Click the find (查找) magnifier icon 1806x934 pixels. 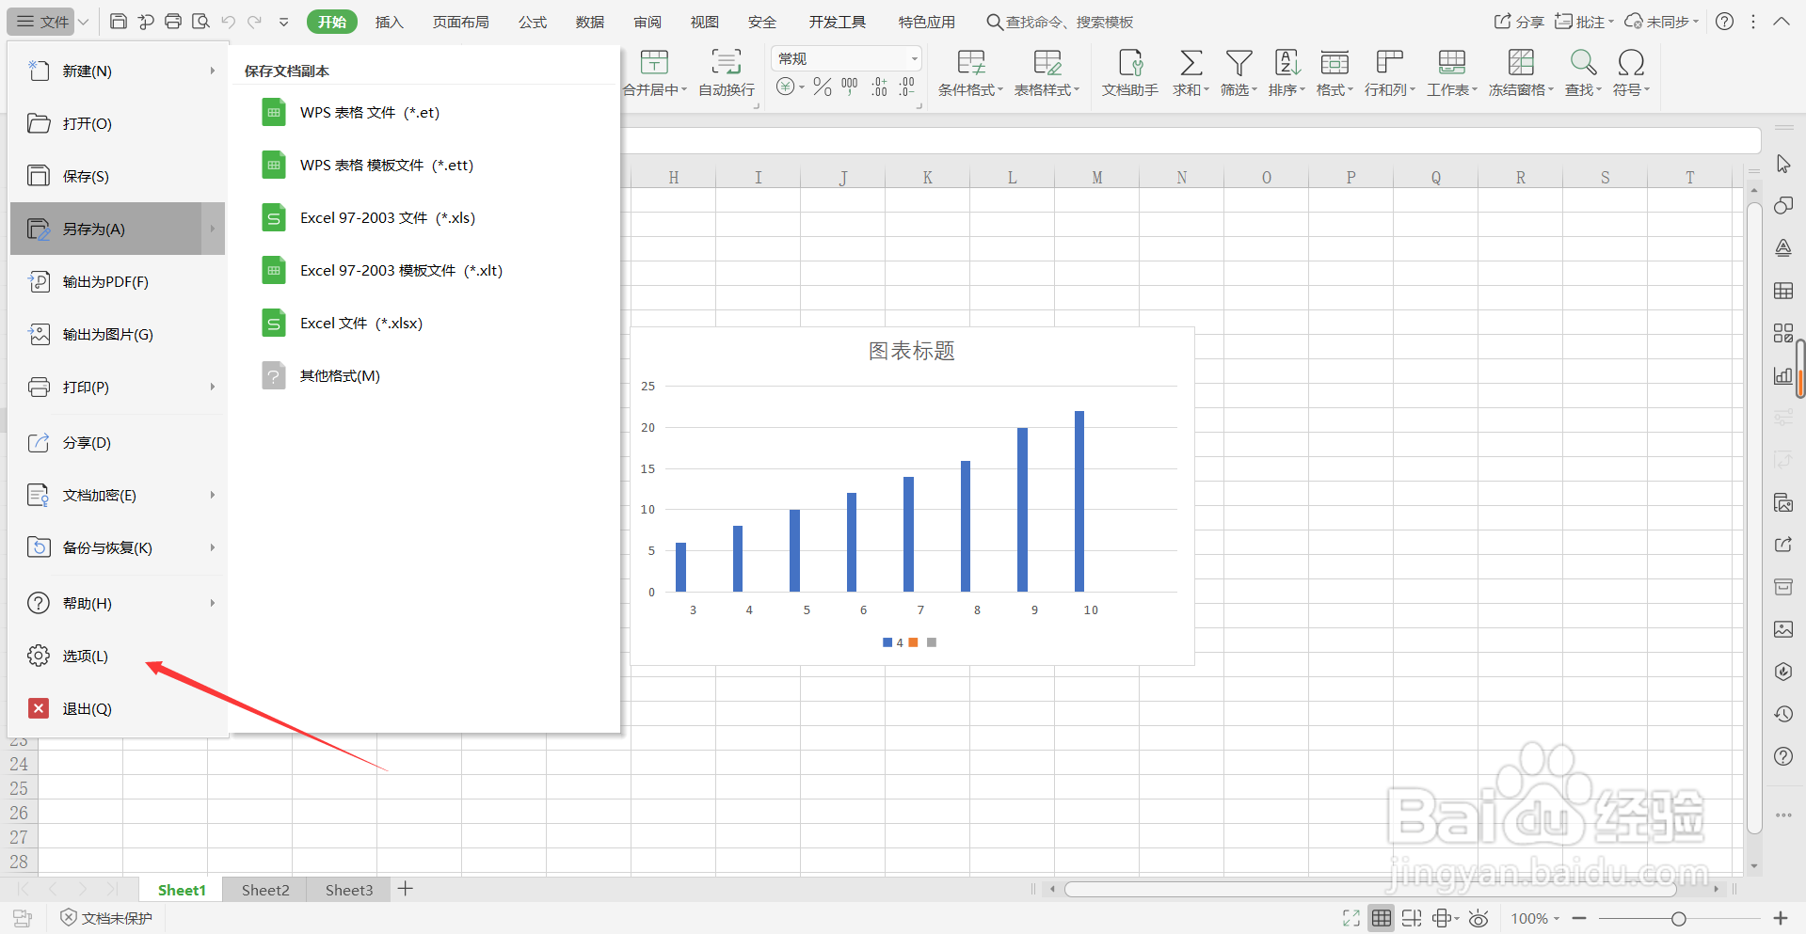(x=1583, y=63)
